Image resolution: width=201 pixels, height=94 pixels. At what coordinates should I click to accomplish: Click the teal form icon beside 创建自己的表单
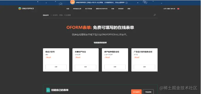(48, 90)
